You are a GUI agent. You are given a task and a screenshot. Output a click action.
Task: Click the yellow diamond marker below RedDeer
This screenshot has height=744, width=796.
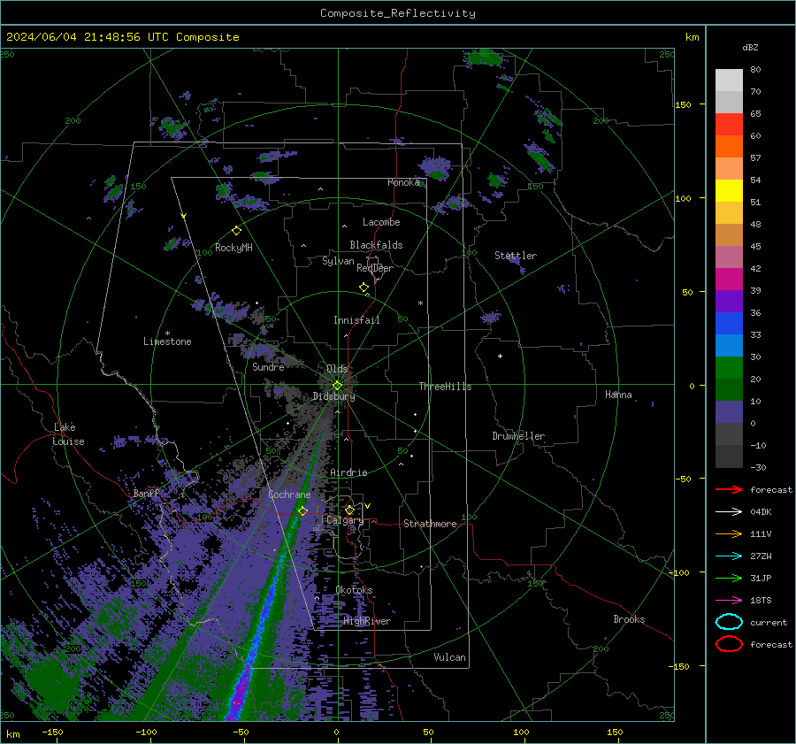click(x=364, y=288)
